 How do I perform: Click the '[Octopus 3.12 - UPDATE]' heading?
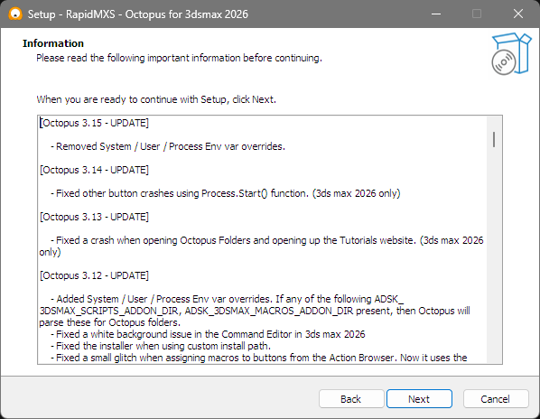pos(94,275)
